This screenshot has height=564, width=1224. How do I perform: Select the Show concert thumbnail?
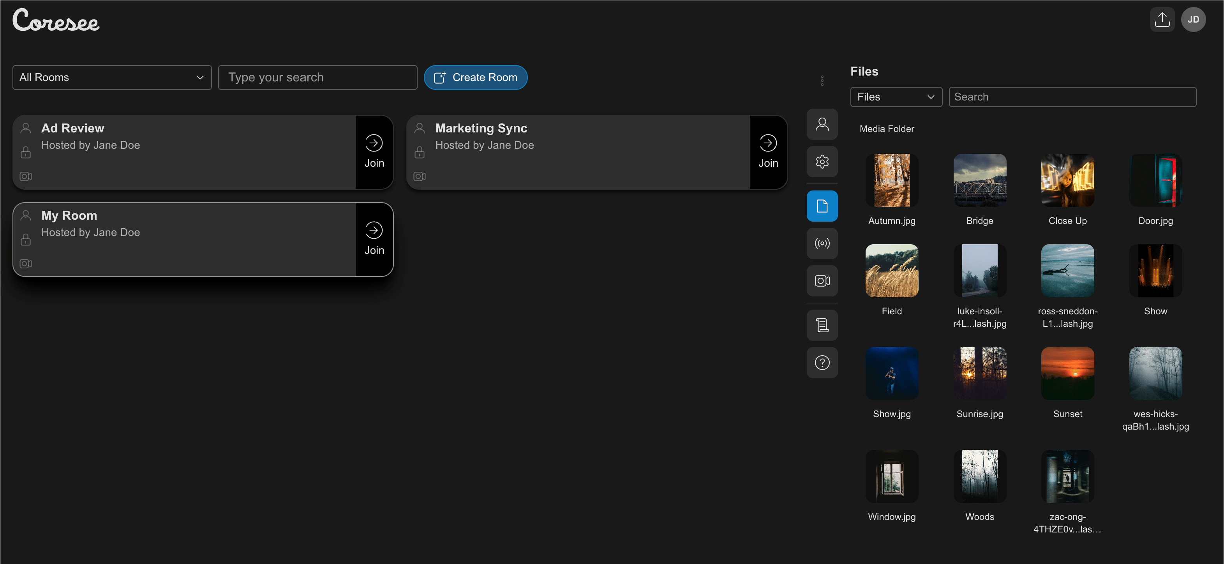pos(1155,271)
